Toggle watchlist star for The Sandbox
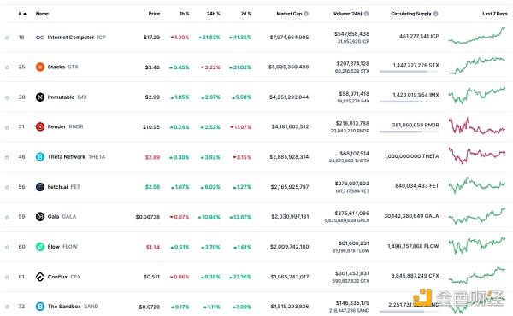Viewport: 513px width, 316px height. click(7, 307)
